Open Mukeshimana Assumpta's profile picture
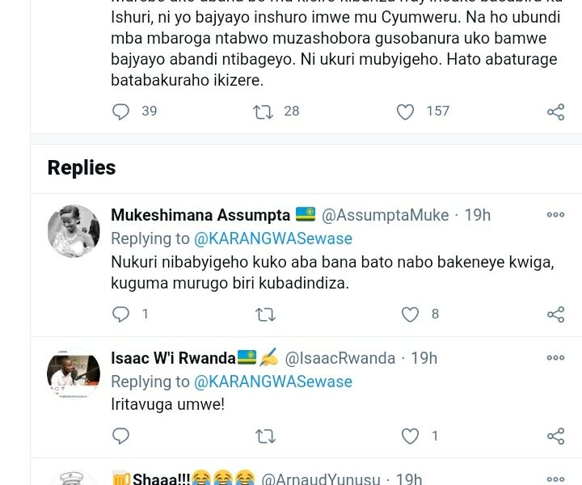582x485 pixels. pyautogui.click(x=74, y=230)
